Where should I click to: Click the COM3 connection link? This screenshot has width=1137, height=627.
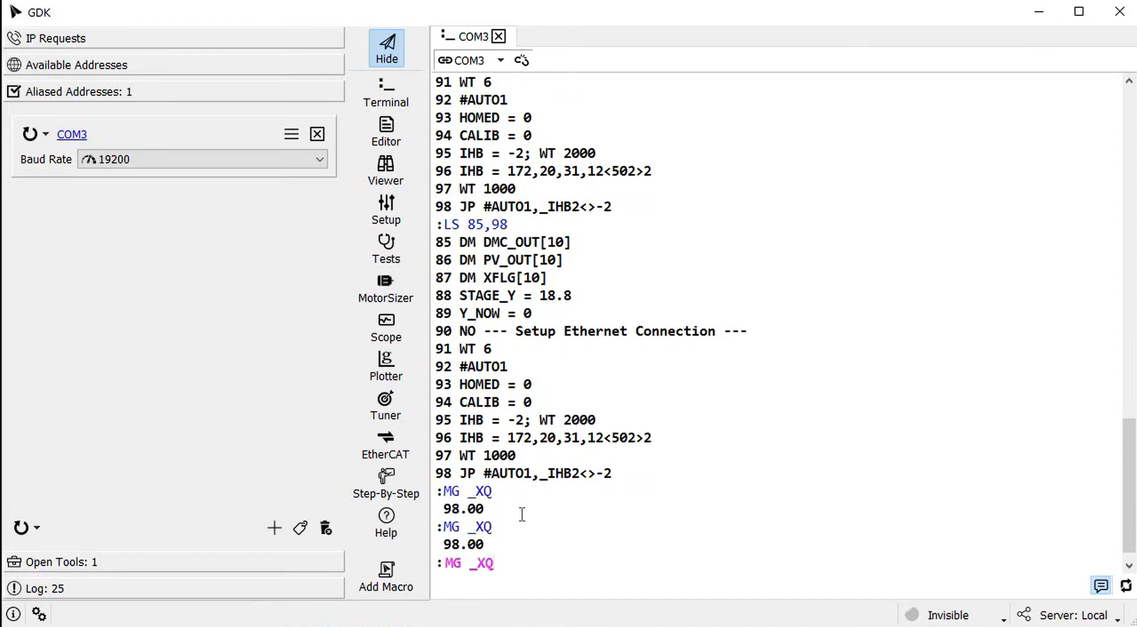click(x=72, y=135)
